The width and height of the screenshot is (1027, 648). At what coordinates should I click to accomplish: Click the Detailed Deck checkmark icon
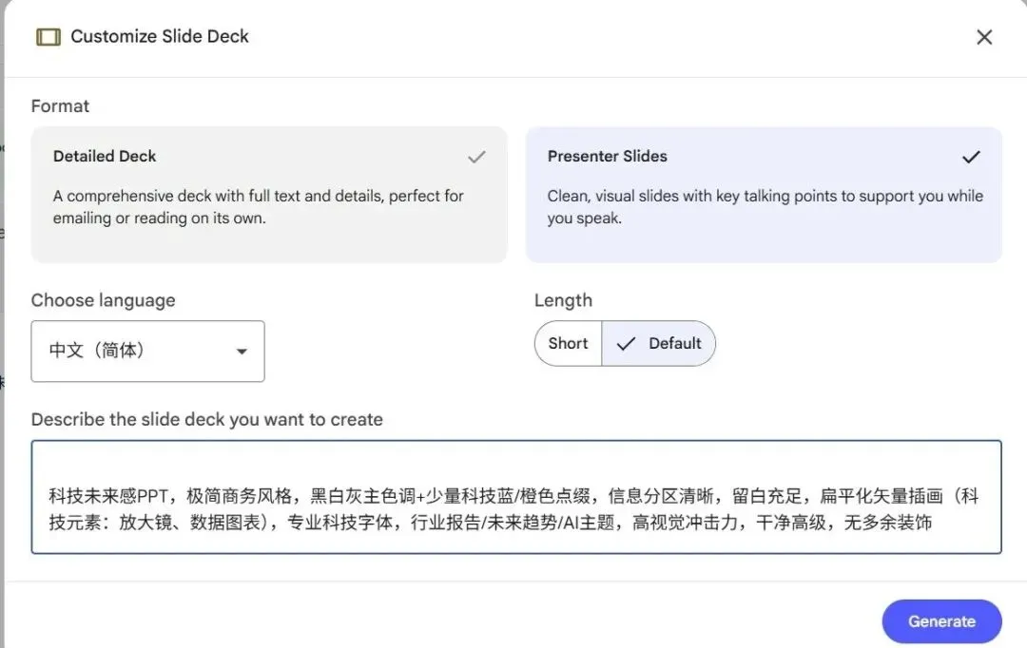tap(476, 157)
